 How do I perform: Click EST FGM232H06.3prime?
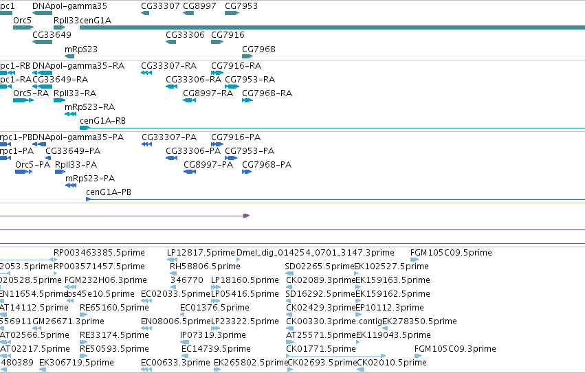point(106,280)
